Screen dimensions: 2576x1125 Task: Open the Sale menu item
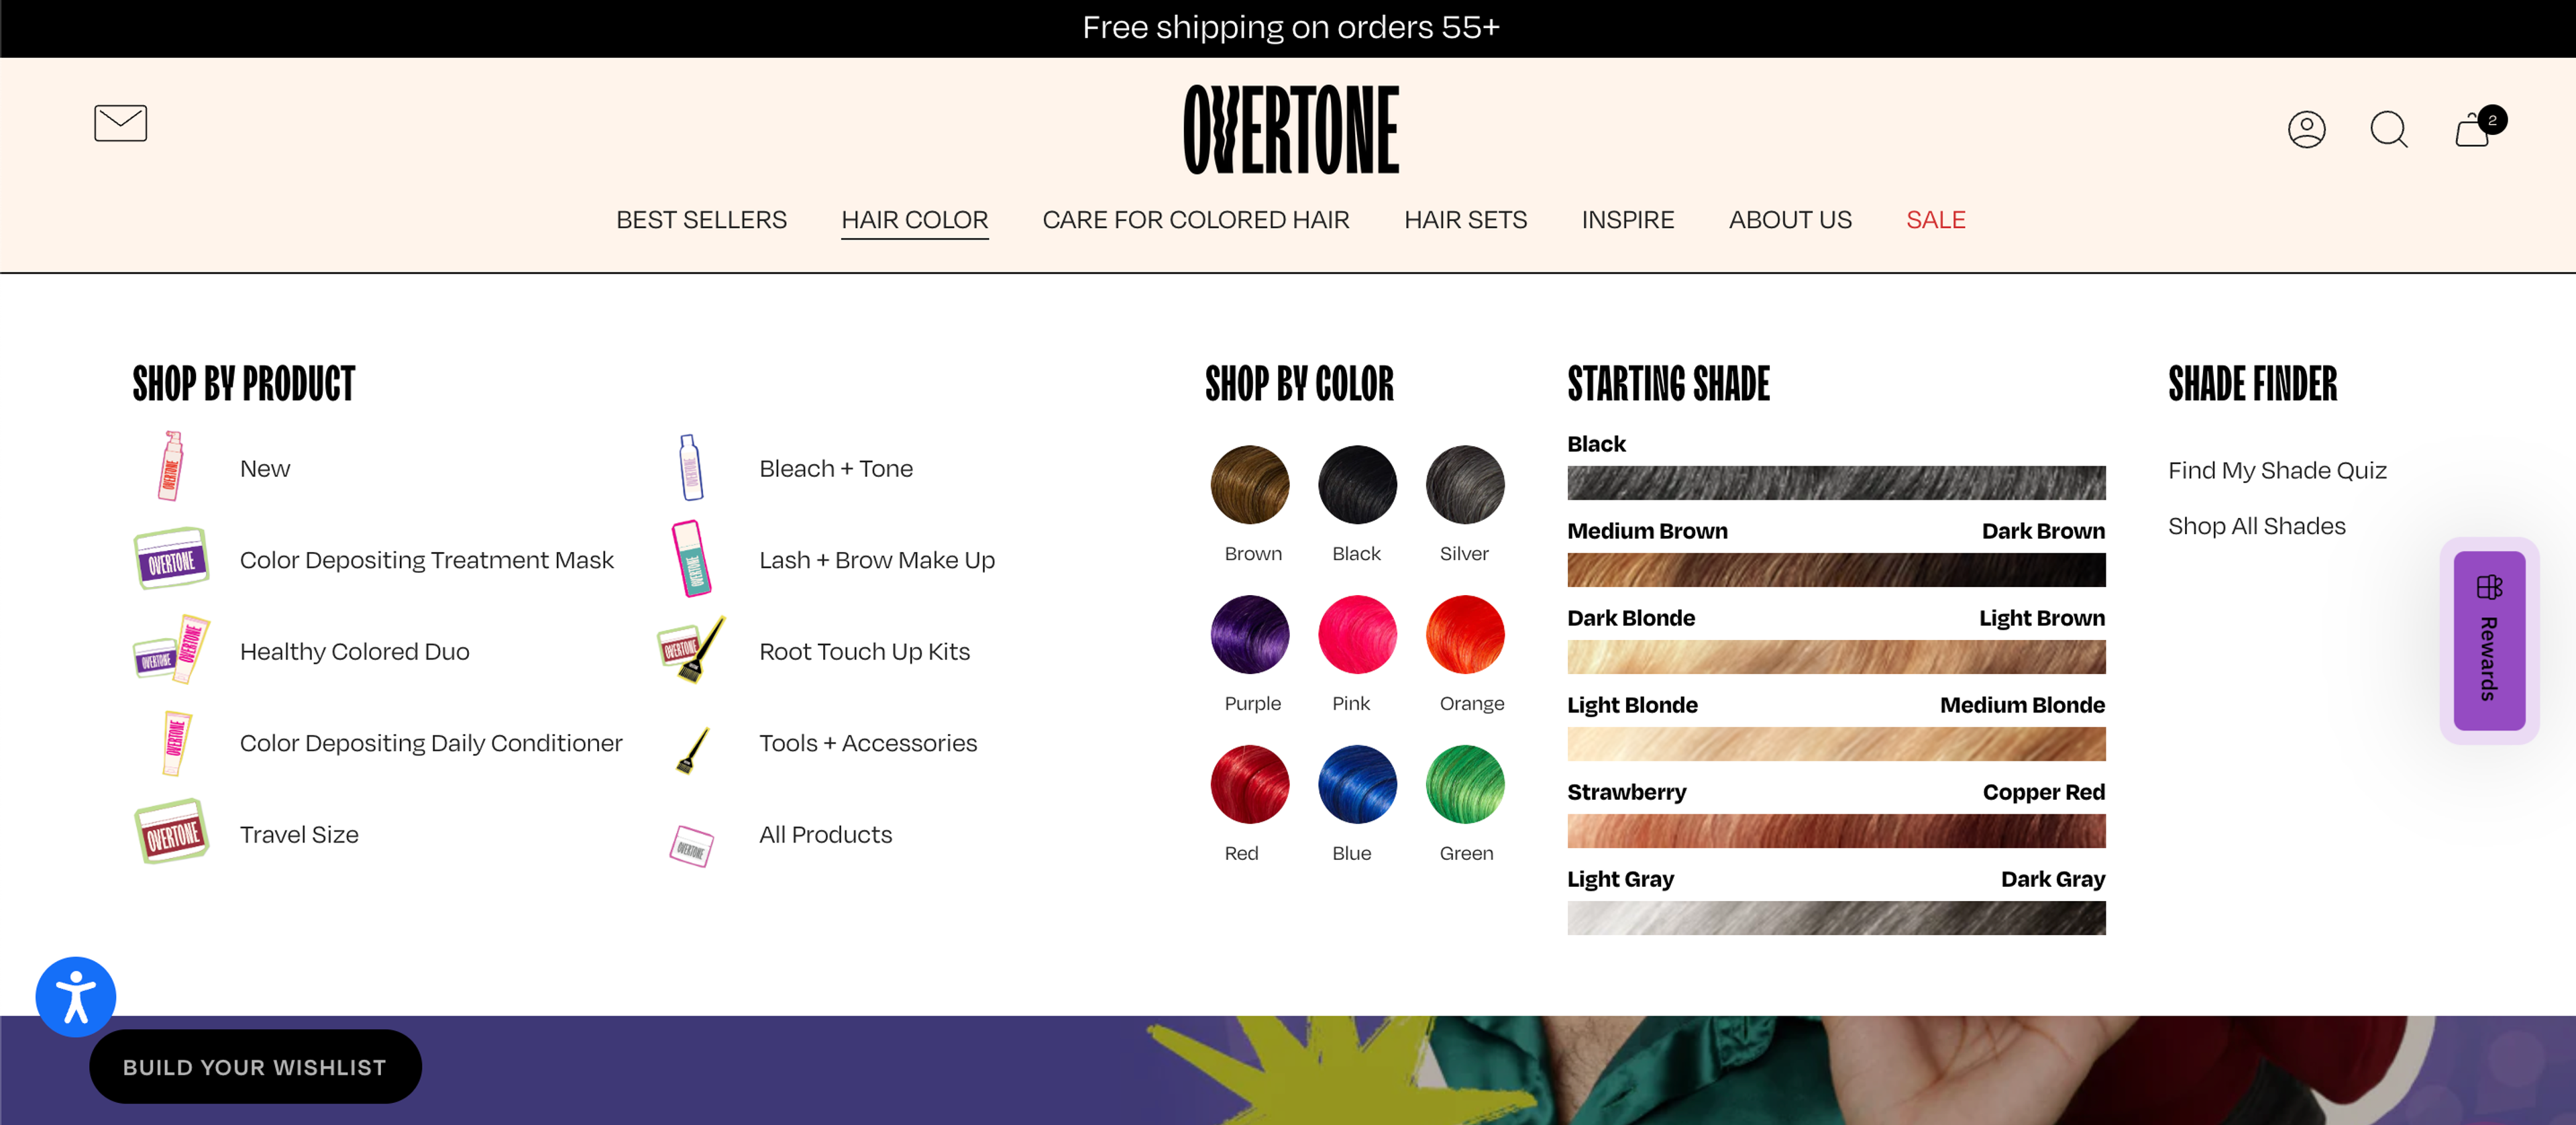pos(1935,219)
